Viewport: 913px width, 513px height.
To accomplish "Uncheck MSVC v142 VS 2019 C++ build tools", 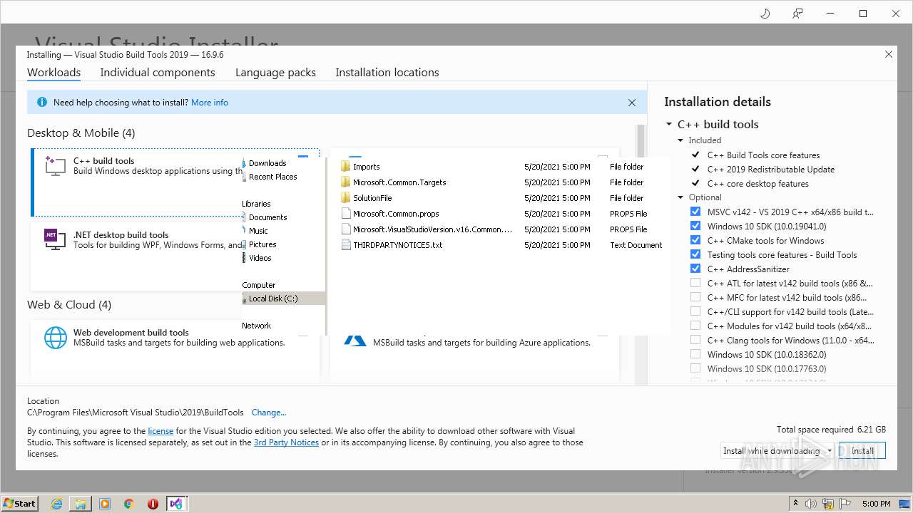I will 695,212.
